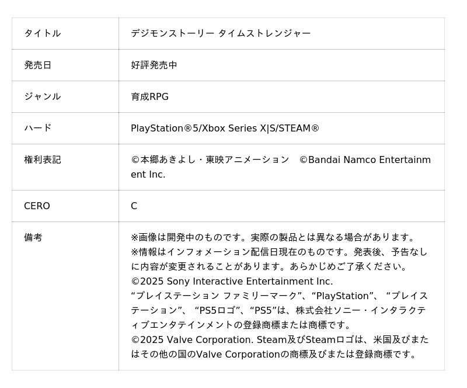Select the PlayStation®5/Xbox Series X|S/STEAM® platform text
The image size is (467, 388).
[x=225, y=128]
